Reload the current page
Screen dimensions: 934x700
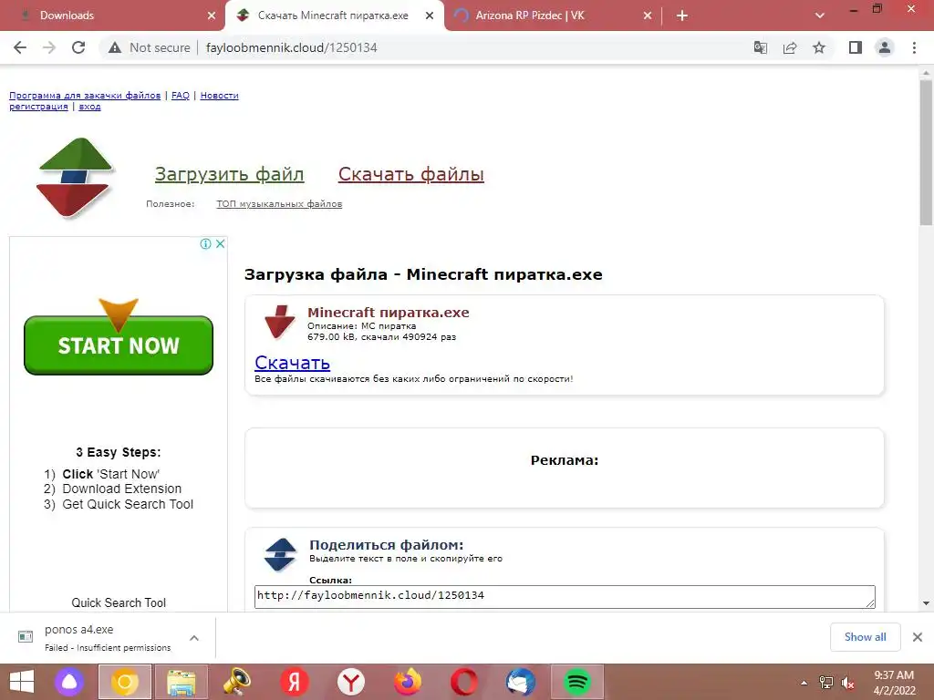[x=78, y=47]
